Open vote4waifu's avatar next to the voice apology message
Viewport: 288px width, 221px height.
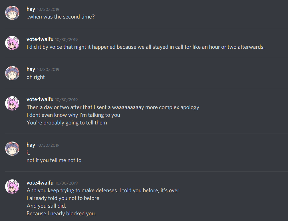pos(12,43)
